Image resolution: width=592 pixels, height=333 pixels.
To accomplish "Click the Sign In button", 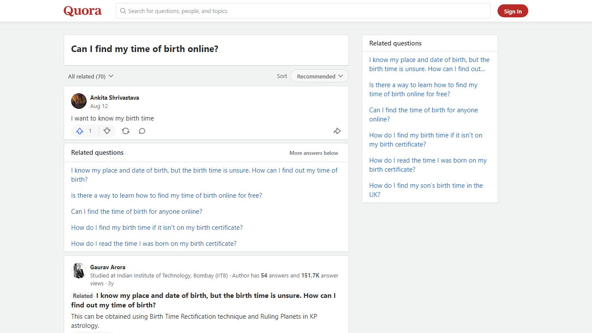I will click(513, 11).
